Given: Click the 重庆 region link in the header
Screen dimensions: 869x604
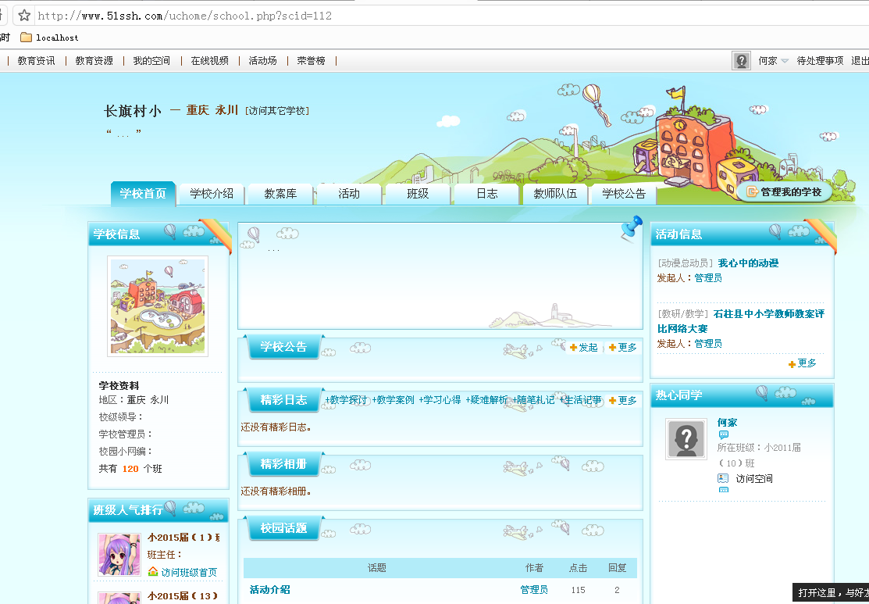Looking at the screenshot, I should 198,110.
